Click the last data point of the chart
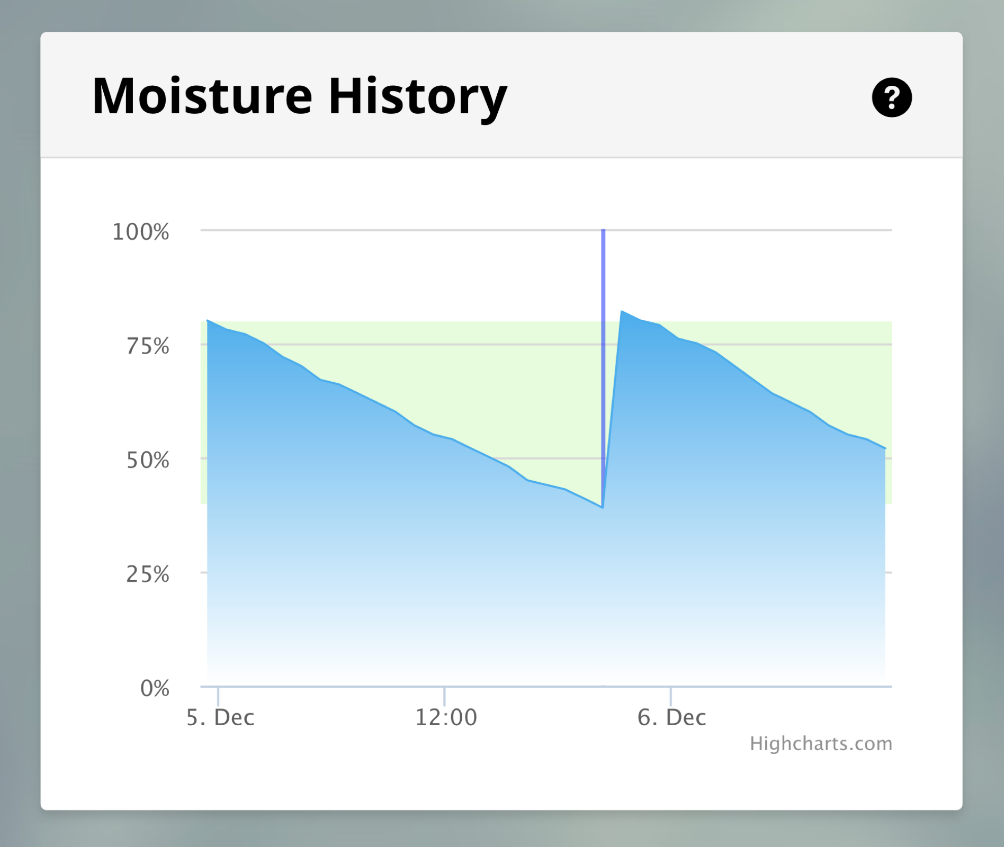This screenshot has height=847, width=1004. [x=885, y=448]
